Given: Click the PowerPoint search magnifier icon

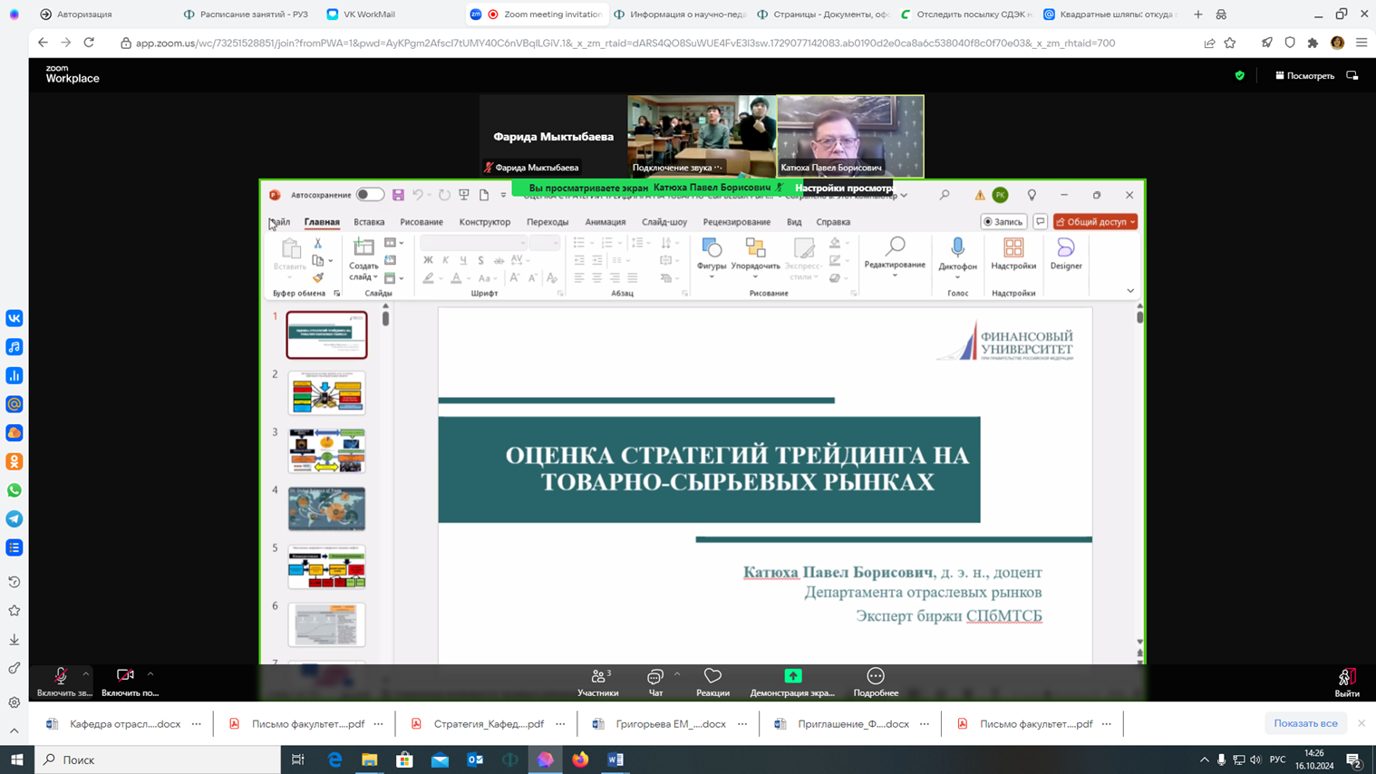Looking at the screenshot, I should coord(945,195).
